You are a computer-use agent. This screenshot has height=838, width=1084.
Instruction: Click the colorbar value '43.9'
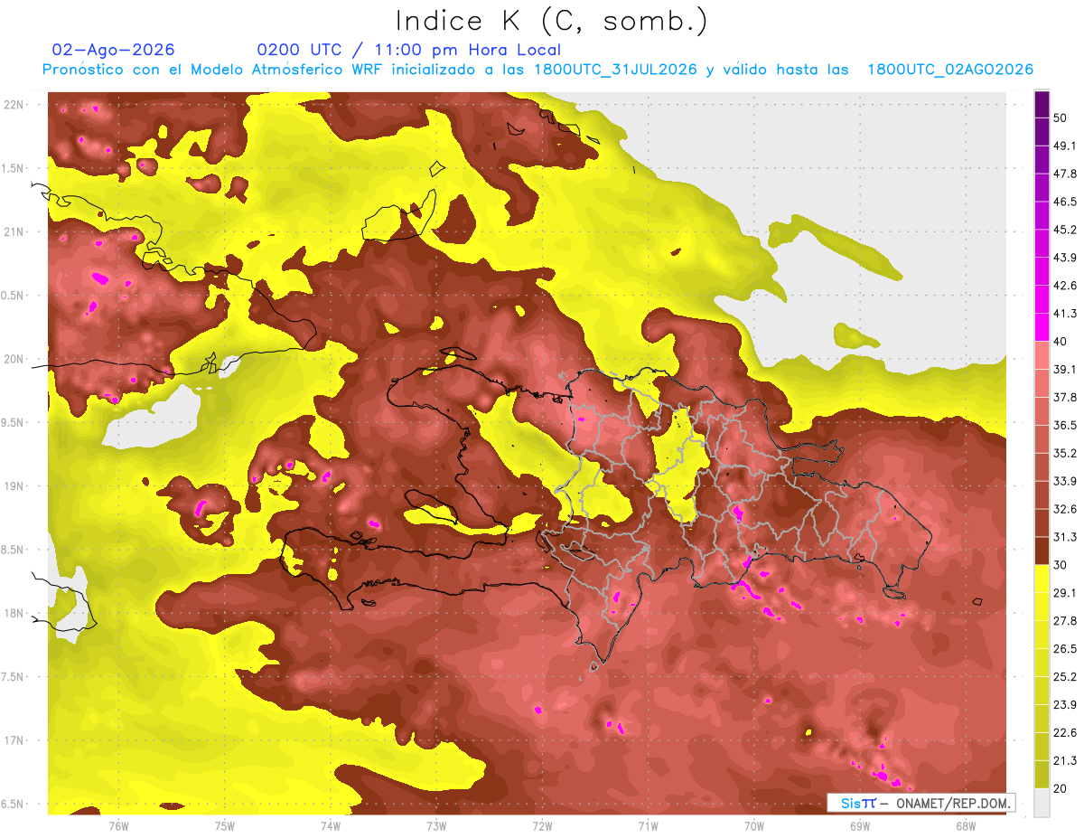(1066, 258)
